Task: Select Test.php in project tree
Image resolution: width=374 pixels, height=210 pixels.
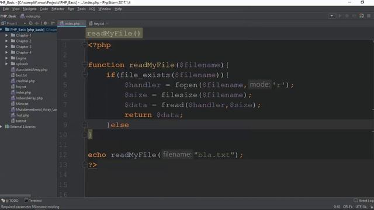Action: pos(20,116)
